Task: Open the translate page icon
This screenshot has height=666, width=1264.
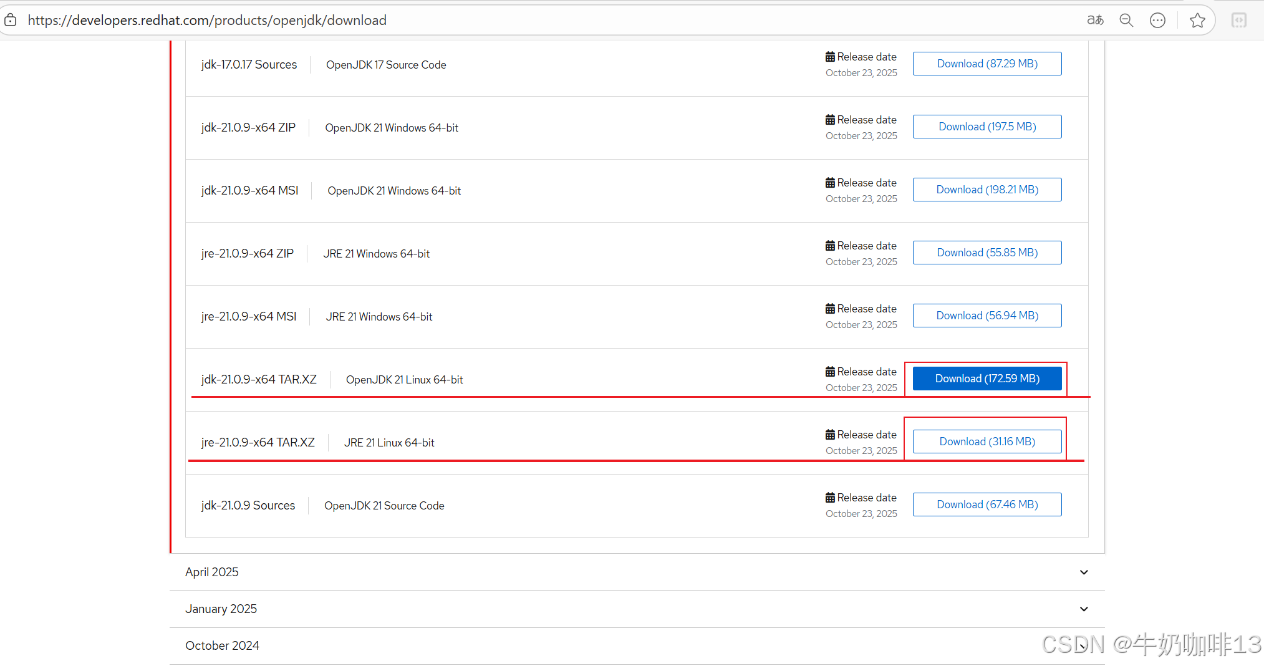Action: pyautogui.click(x=1095, y=21)
